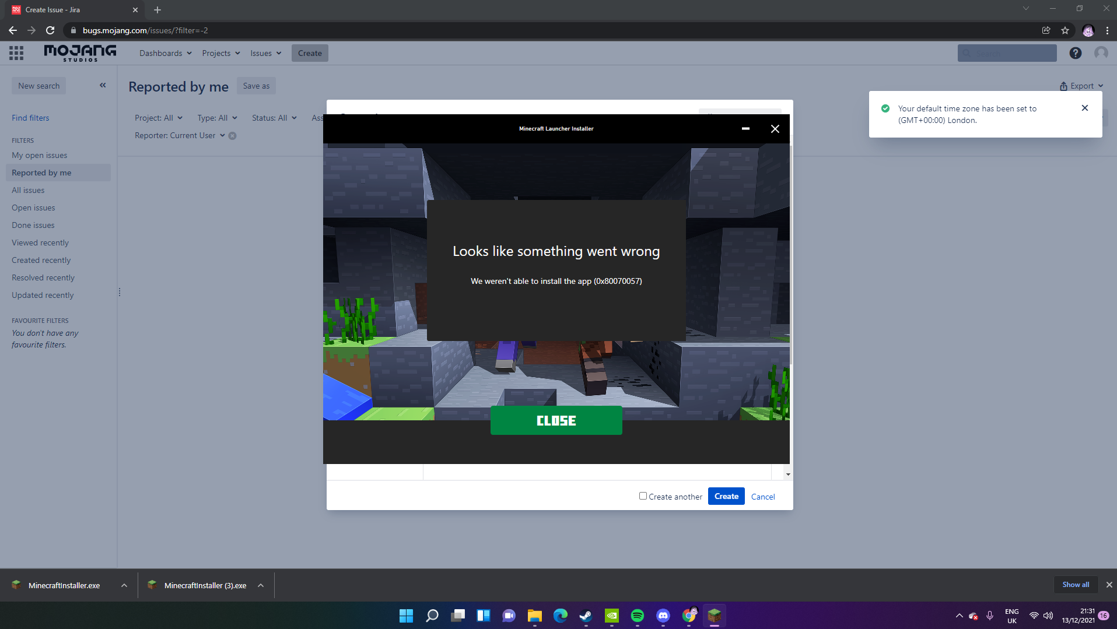Click Show all downloads
This screenshot has height=629, width=1117.
(x=1076, y=585)
